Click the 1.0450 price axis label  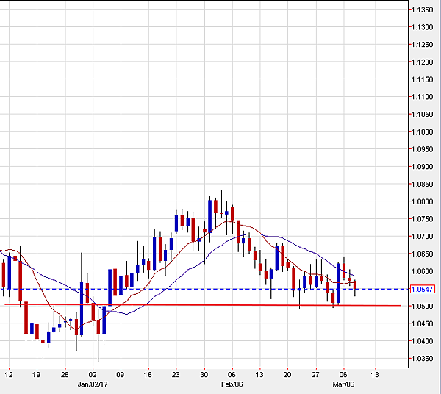[423, 323]
